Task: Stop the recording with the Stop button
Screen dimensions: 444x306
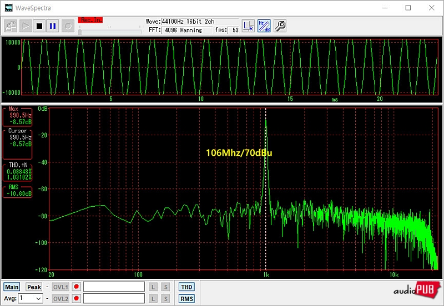Action: click(39, 25)
